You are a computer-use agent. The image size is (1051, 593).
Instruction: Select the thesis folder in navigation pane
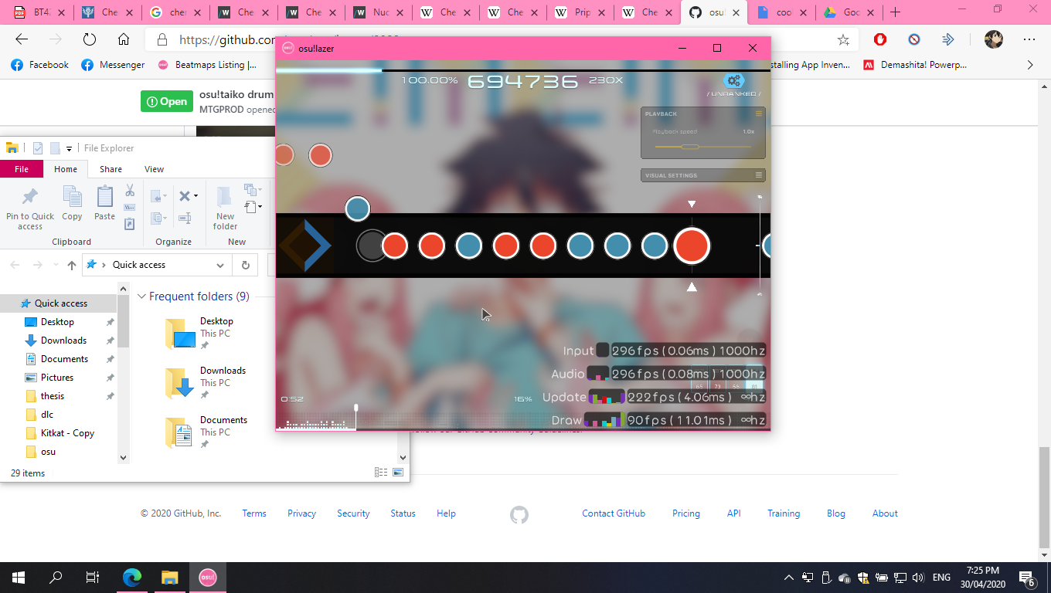point(53,396)
